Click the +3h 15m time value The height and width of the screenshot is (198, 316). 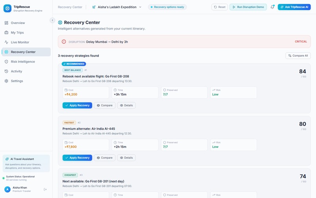tap(120, 95)
